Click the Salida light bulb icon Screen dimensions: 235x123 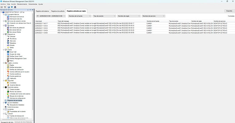coord(8,48)
